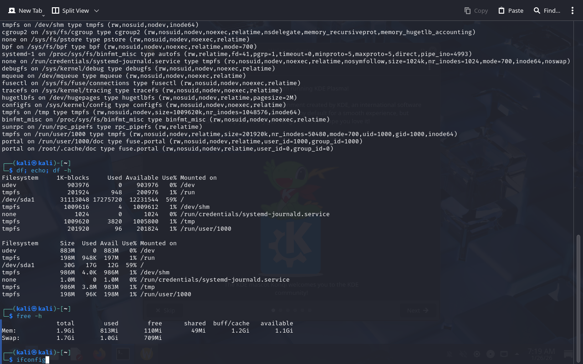Click the 'buff/cache' column header
This screenshot has height=364, width=583.
coord(231,324)
